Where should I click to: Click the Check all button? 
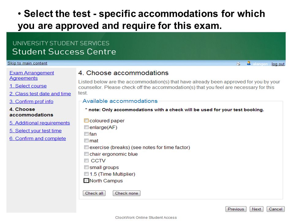click(x=94, y=193)
